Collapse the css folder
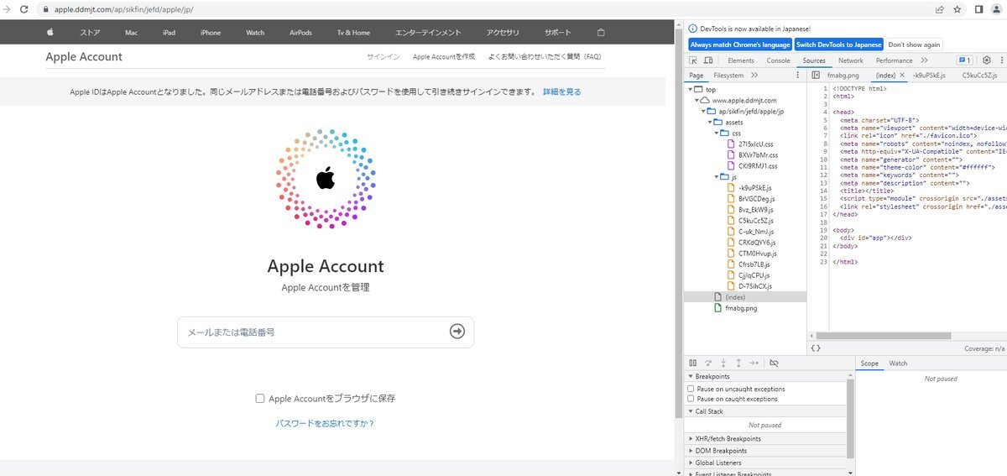1007x476 pixels. [x=717, y=133]
